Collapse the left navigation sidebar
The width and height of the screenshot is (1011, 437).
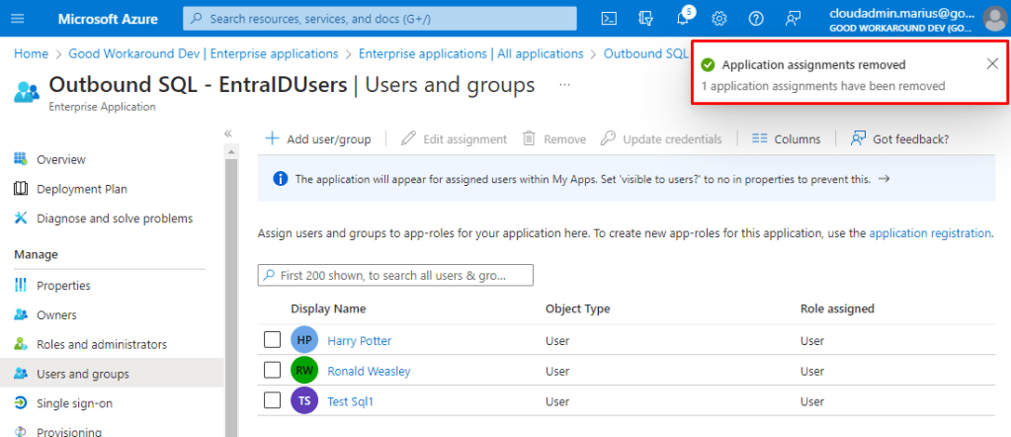pyautogui.click(x=228, y=133)
